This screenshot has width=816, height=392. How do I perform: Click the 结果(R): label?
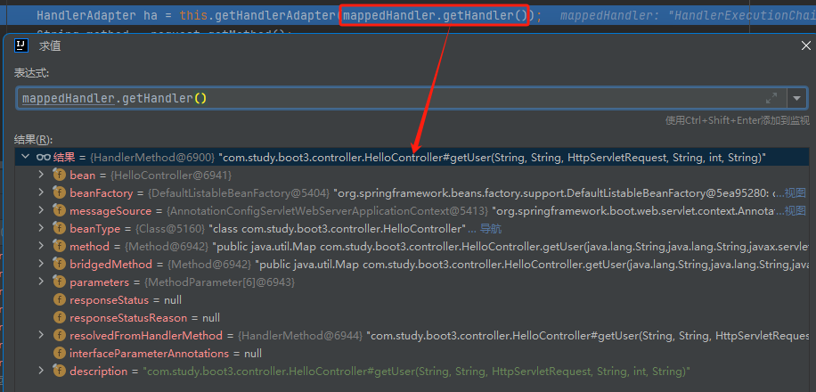33,139
